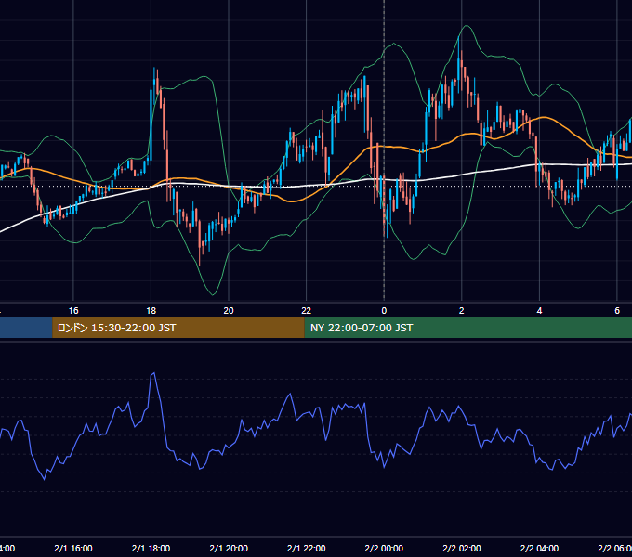Click the 2/2 04:00 timestamp
Image resolution: width=632 pixels, height=557 pixels.
pos(539,548)
